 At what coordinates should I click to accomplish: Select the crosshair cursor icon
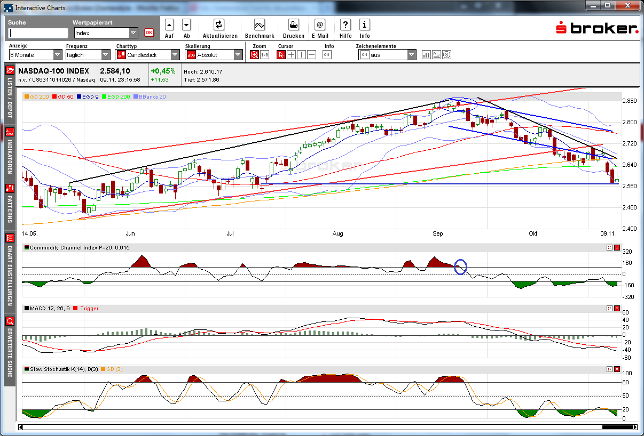coord(291,55)
